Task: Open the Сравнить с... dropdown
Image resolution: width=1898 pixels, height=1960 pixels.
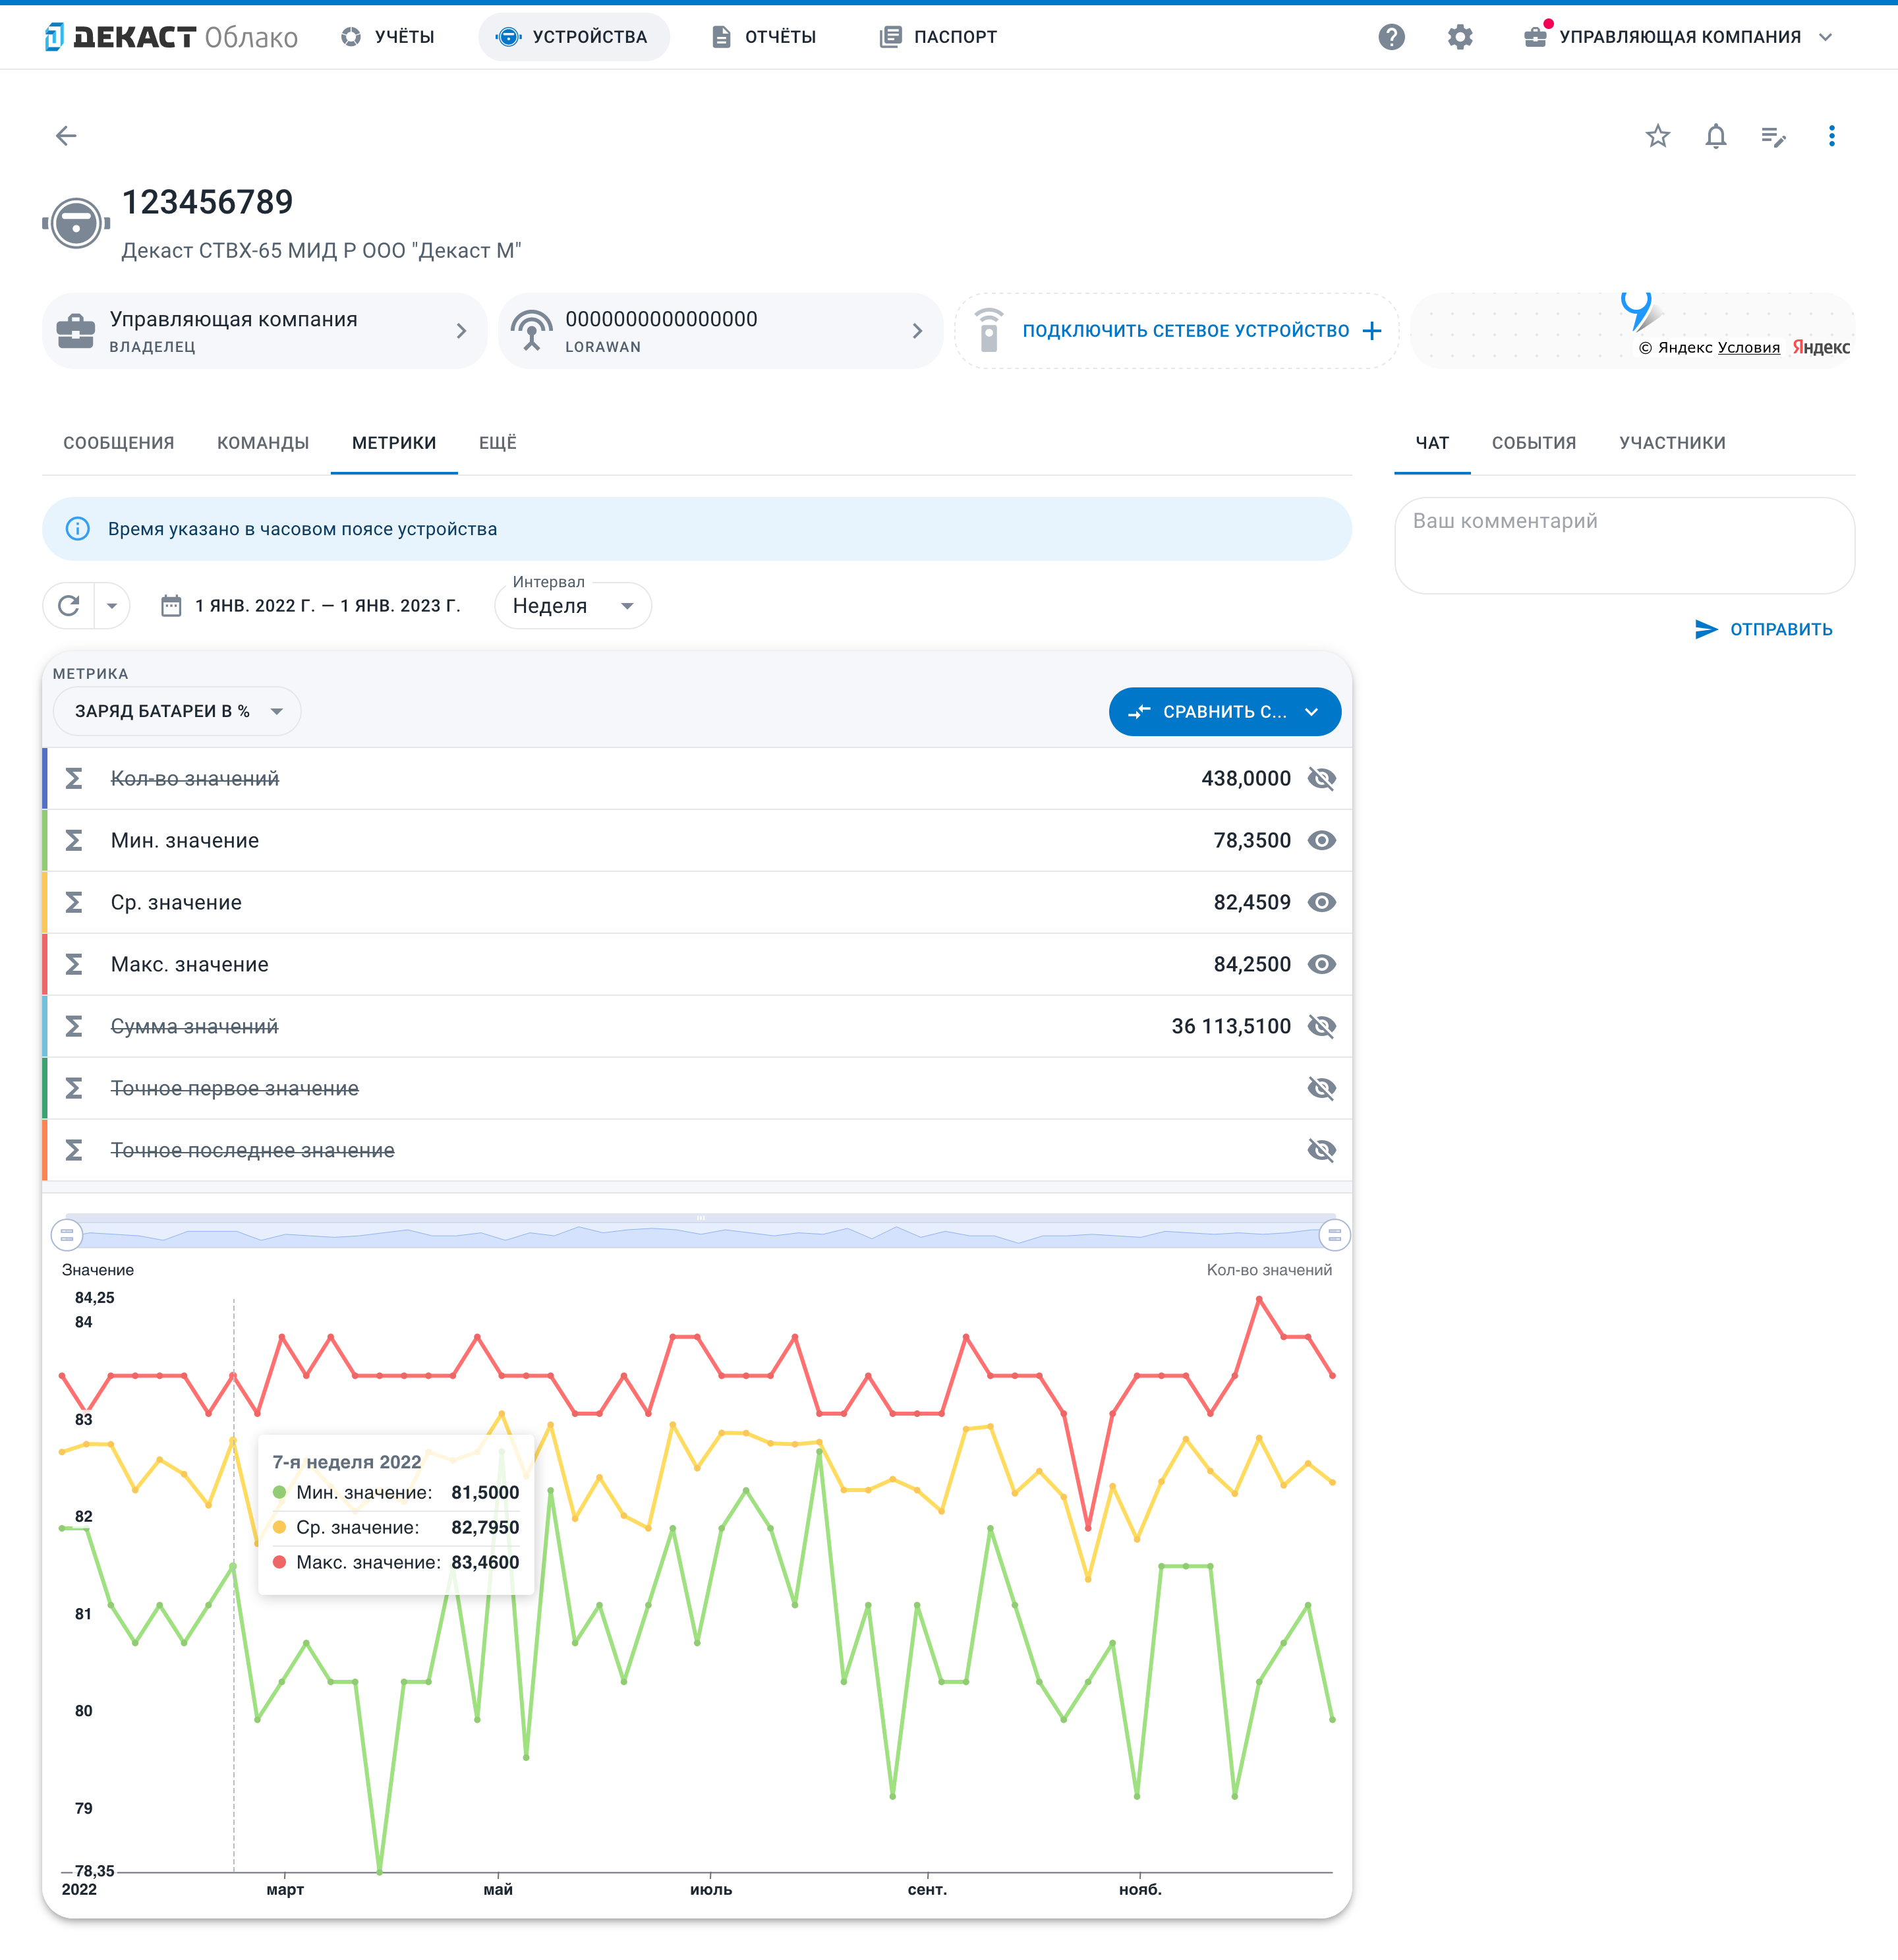Action: point(1225,712)
